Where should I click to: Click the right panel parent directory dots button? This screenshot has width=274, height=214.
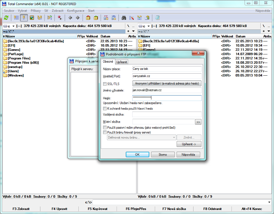click(x=269, y=26)
